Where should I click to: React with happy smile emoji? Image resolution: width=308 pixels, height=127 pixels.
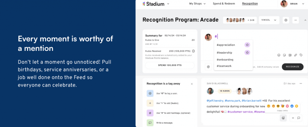[269, 106]
